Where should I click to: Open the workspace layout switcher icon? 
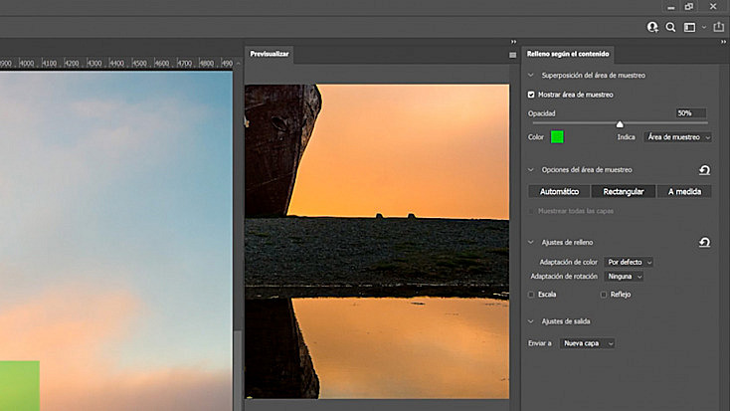tap(689, 28)
